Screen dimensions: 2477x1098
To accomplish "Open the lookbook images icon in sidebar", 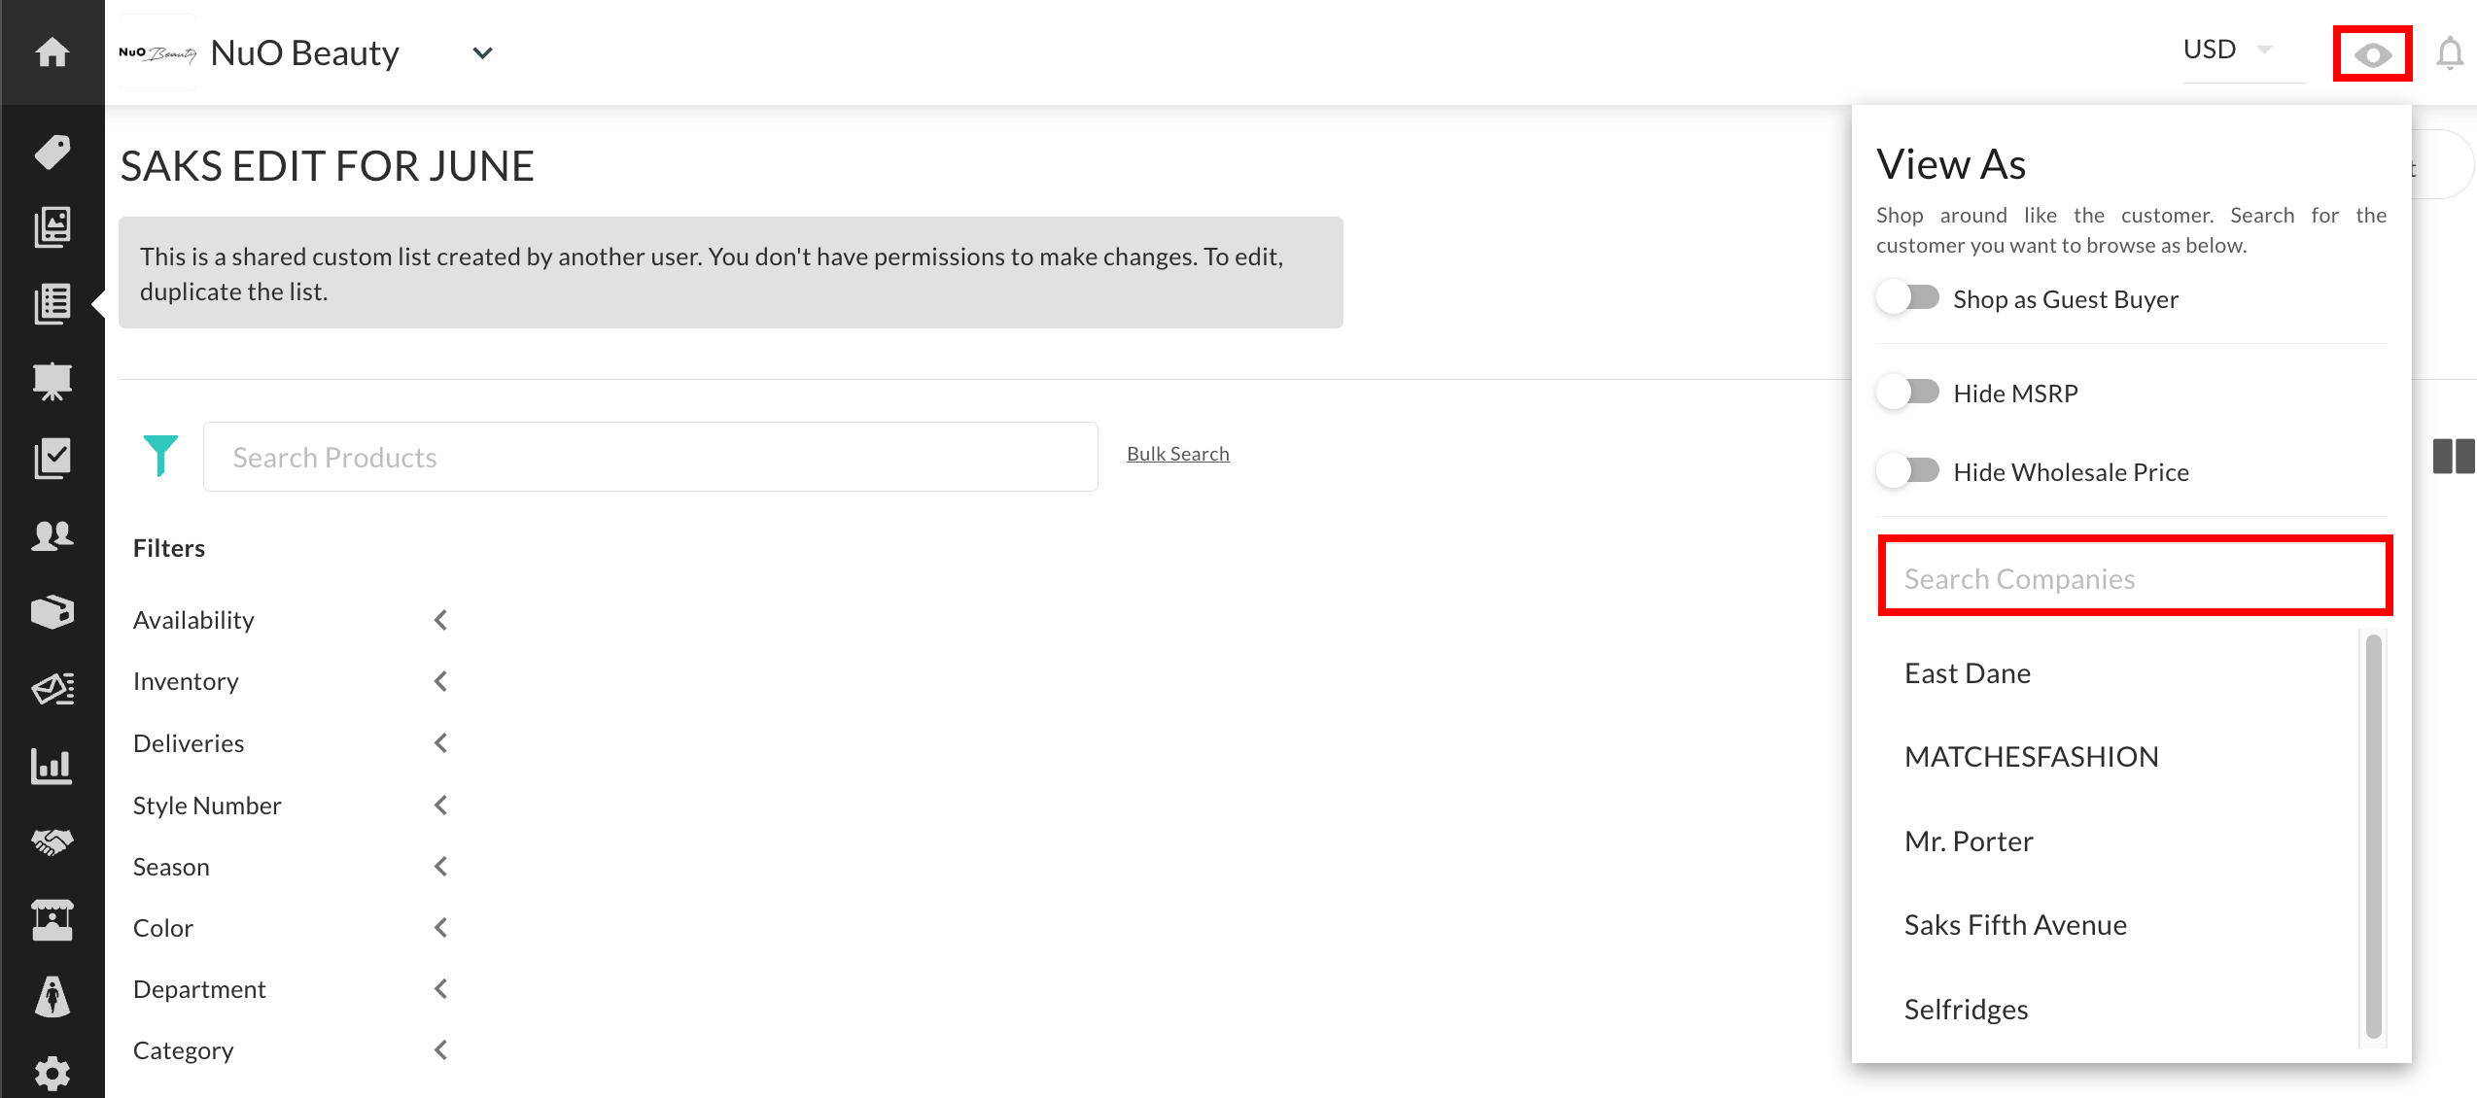I will (x=52, y=227).
